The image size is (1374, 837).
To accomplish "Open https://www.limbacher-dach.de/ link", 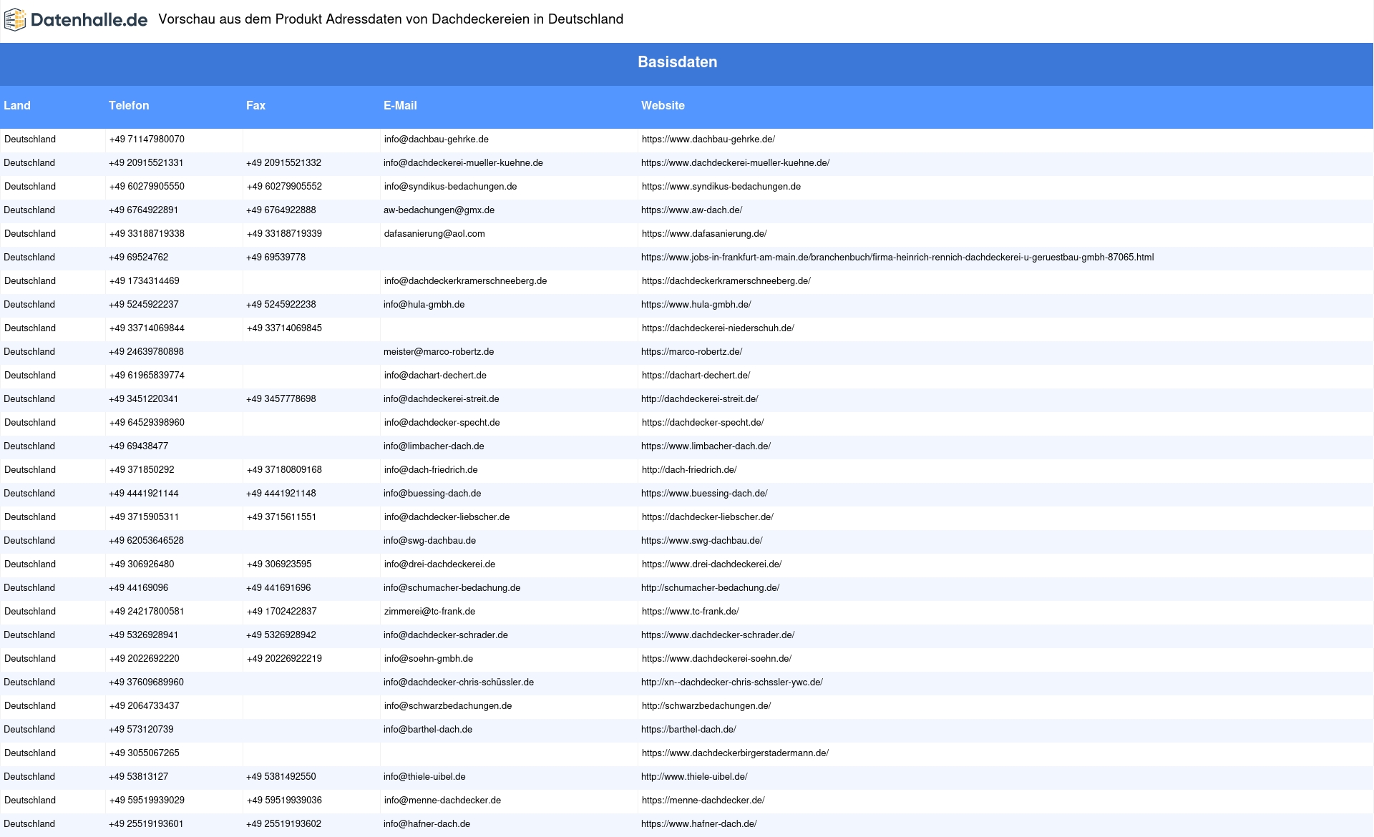I will 706,446.
